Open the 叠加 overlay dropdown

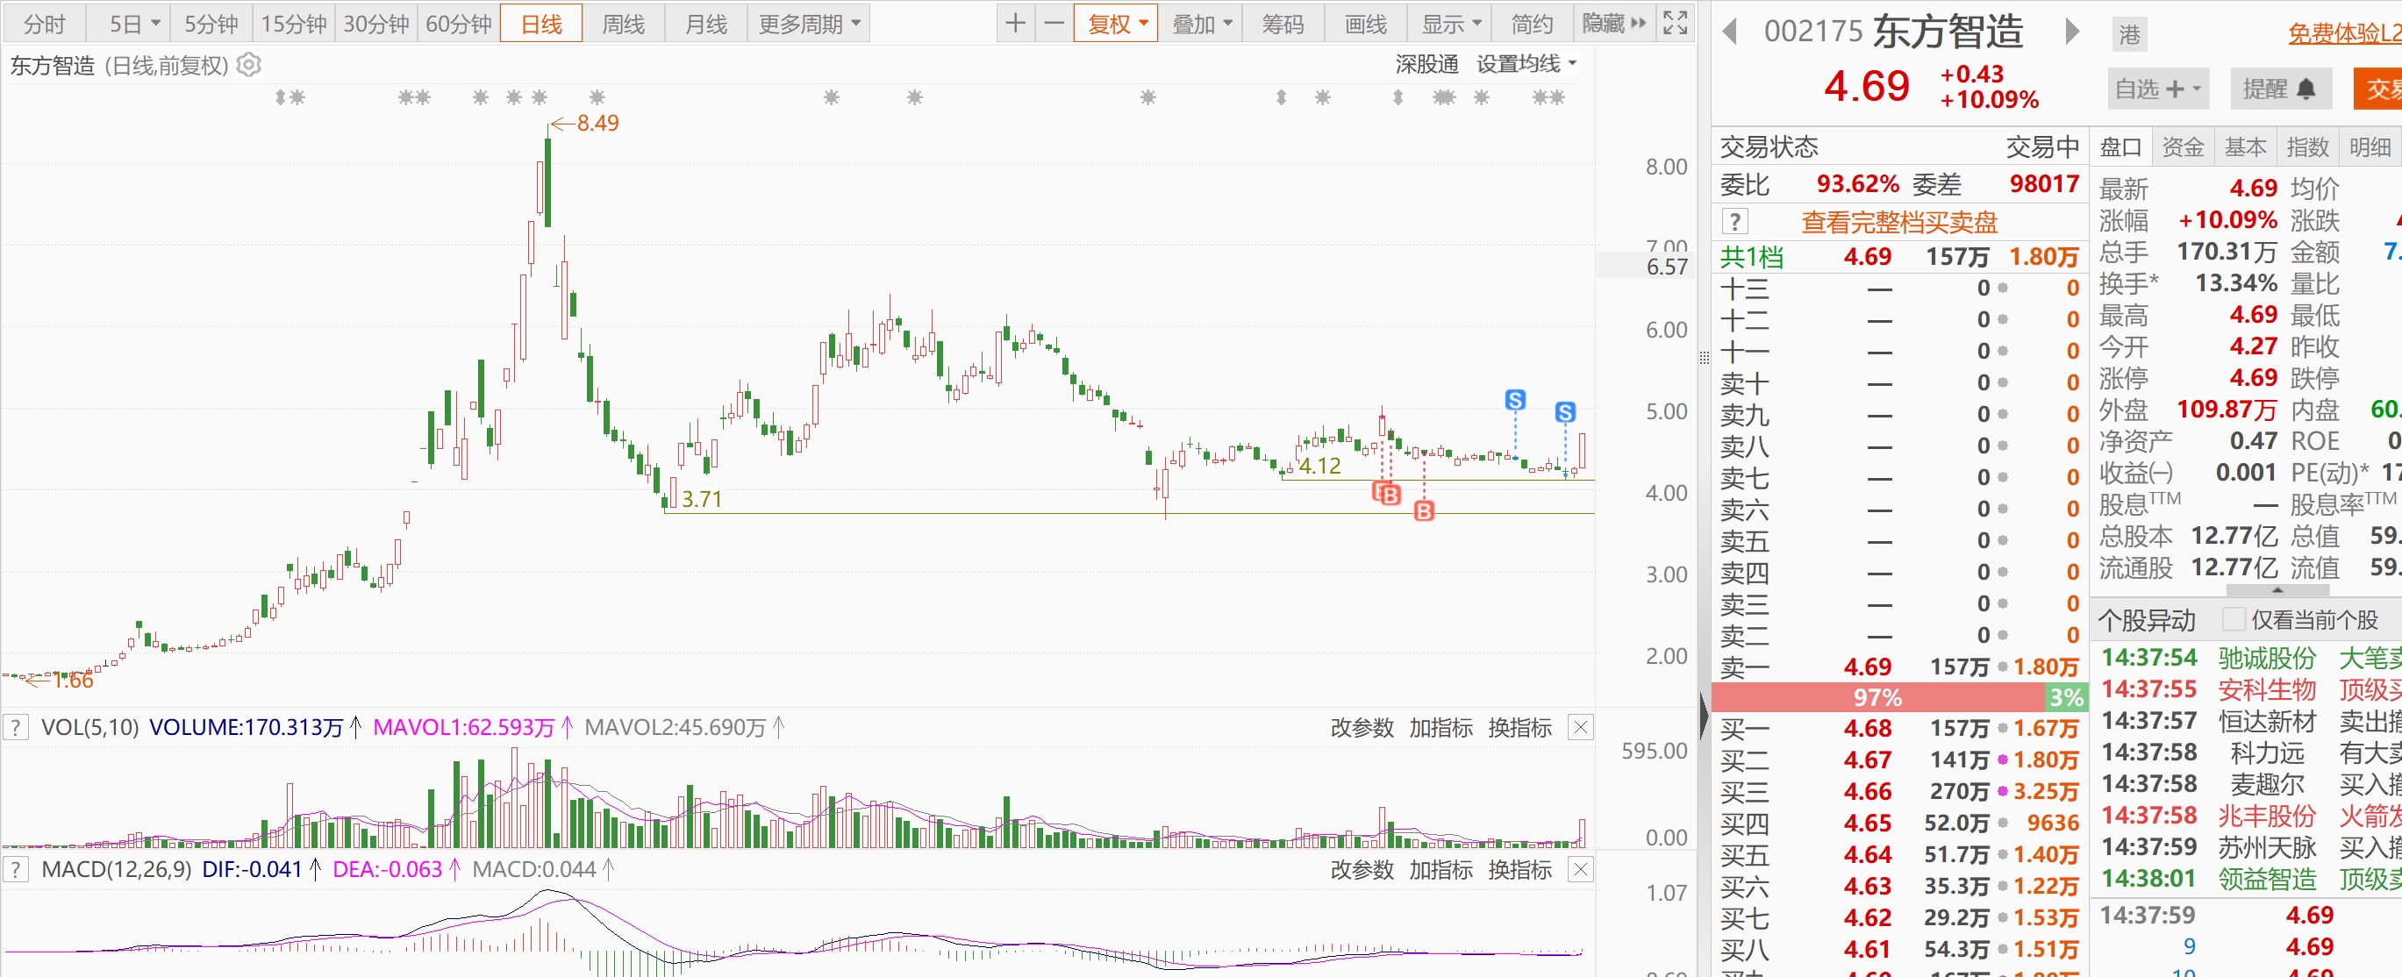coord(1200,25)
